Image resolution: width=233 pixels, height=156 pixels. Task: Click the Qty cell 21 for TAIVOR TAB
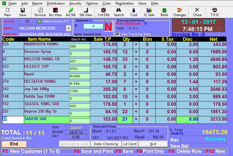(x=125, y=120)
